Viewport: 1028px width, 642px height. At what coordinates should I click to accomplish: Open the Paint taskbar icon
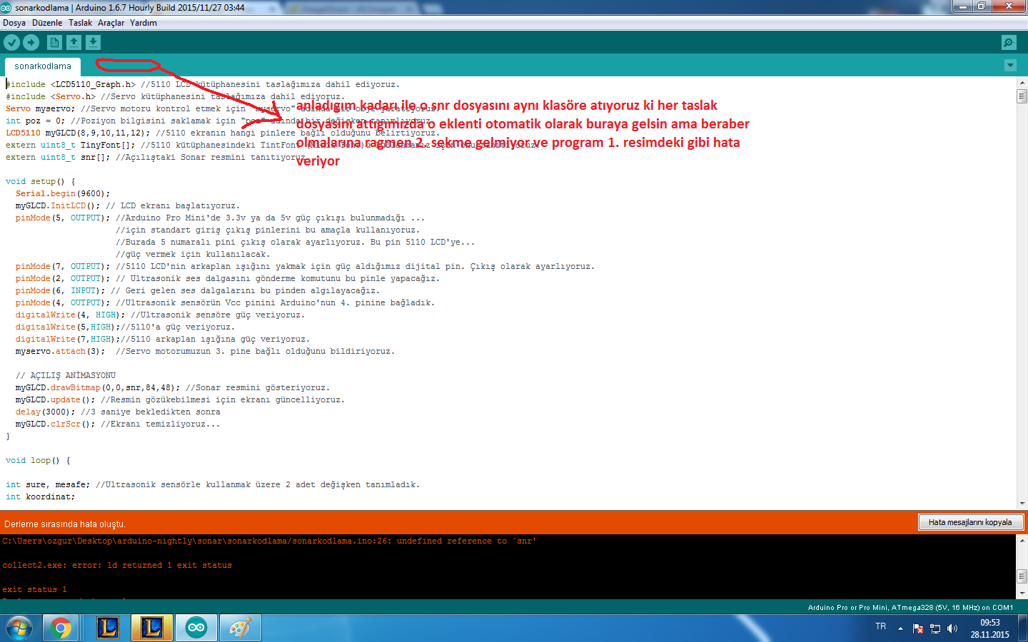[241, 628]
